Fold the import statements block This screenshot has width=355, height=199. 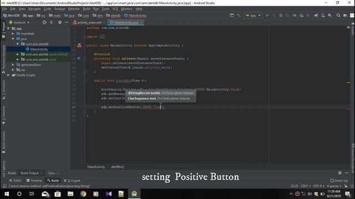pos(85,36)
